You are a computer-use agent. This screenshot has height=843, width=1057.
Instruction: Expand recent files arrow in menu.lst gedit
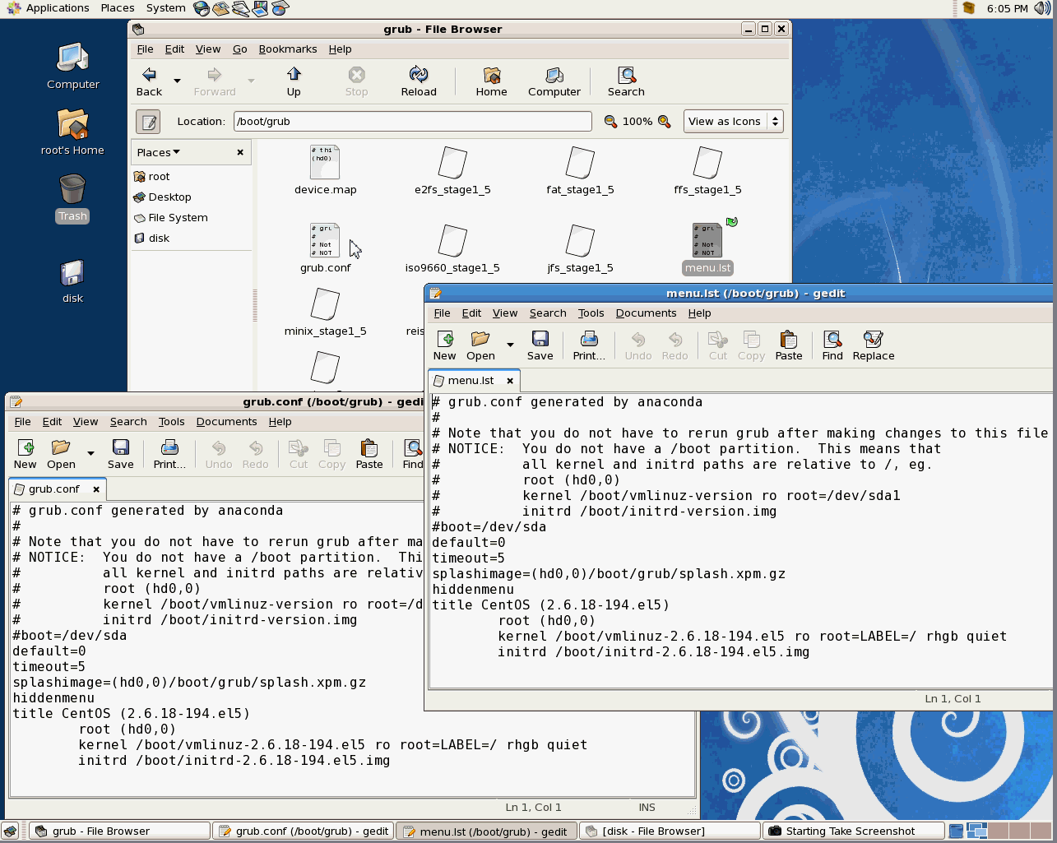click(x=510, y=345)
